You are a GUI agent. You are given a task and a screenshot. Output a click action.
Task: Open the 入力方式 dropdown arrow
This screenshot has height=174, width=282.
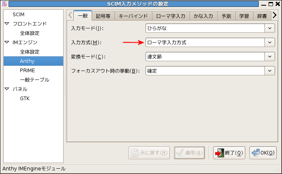coord(270,43)
